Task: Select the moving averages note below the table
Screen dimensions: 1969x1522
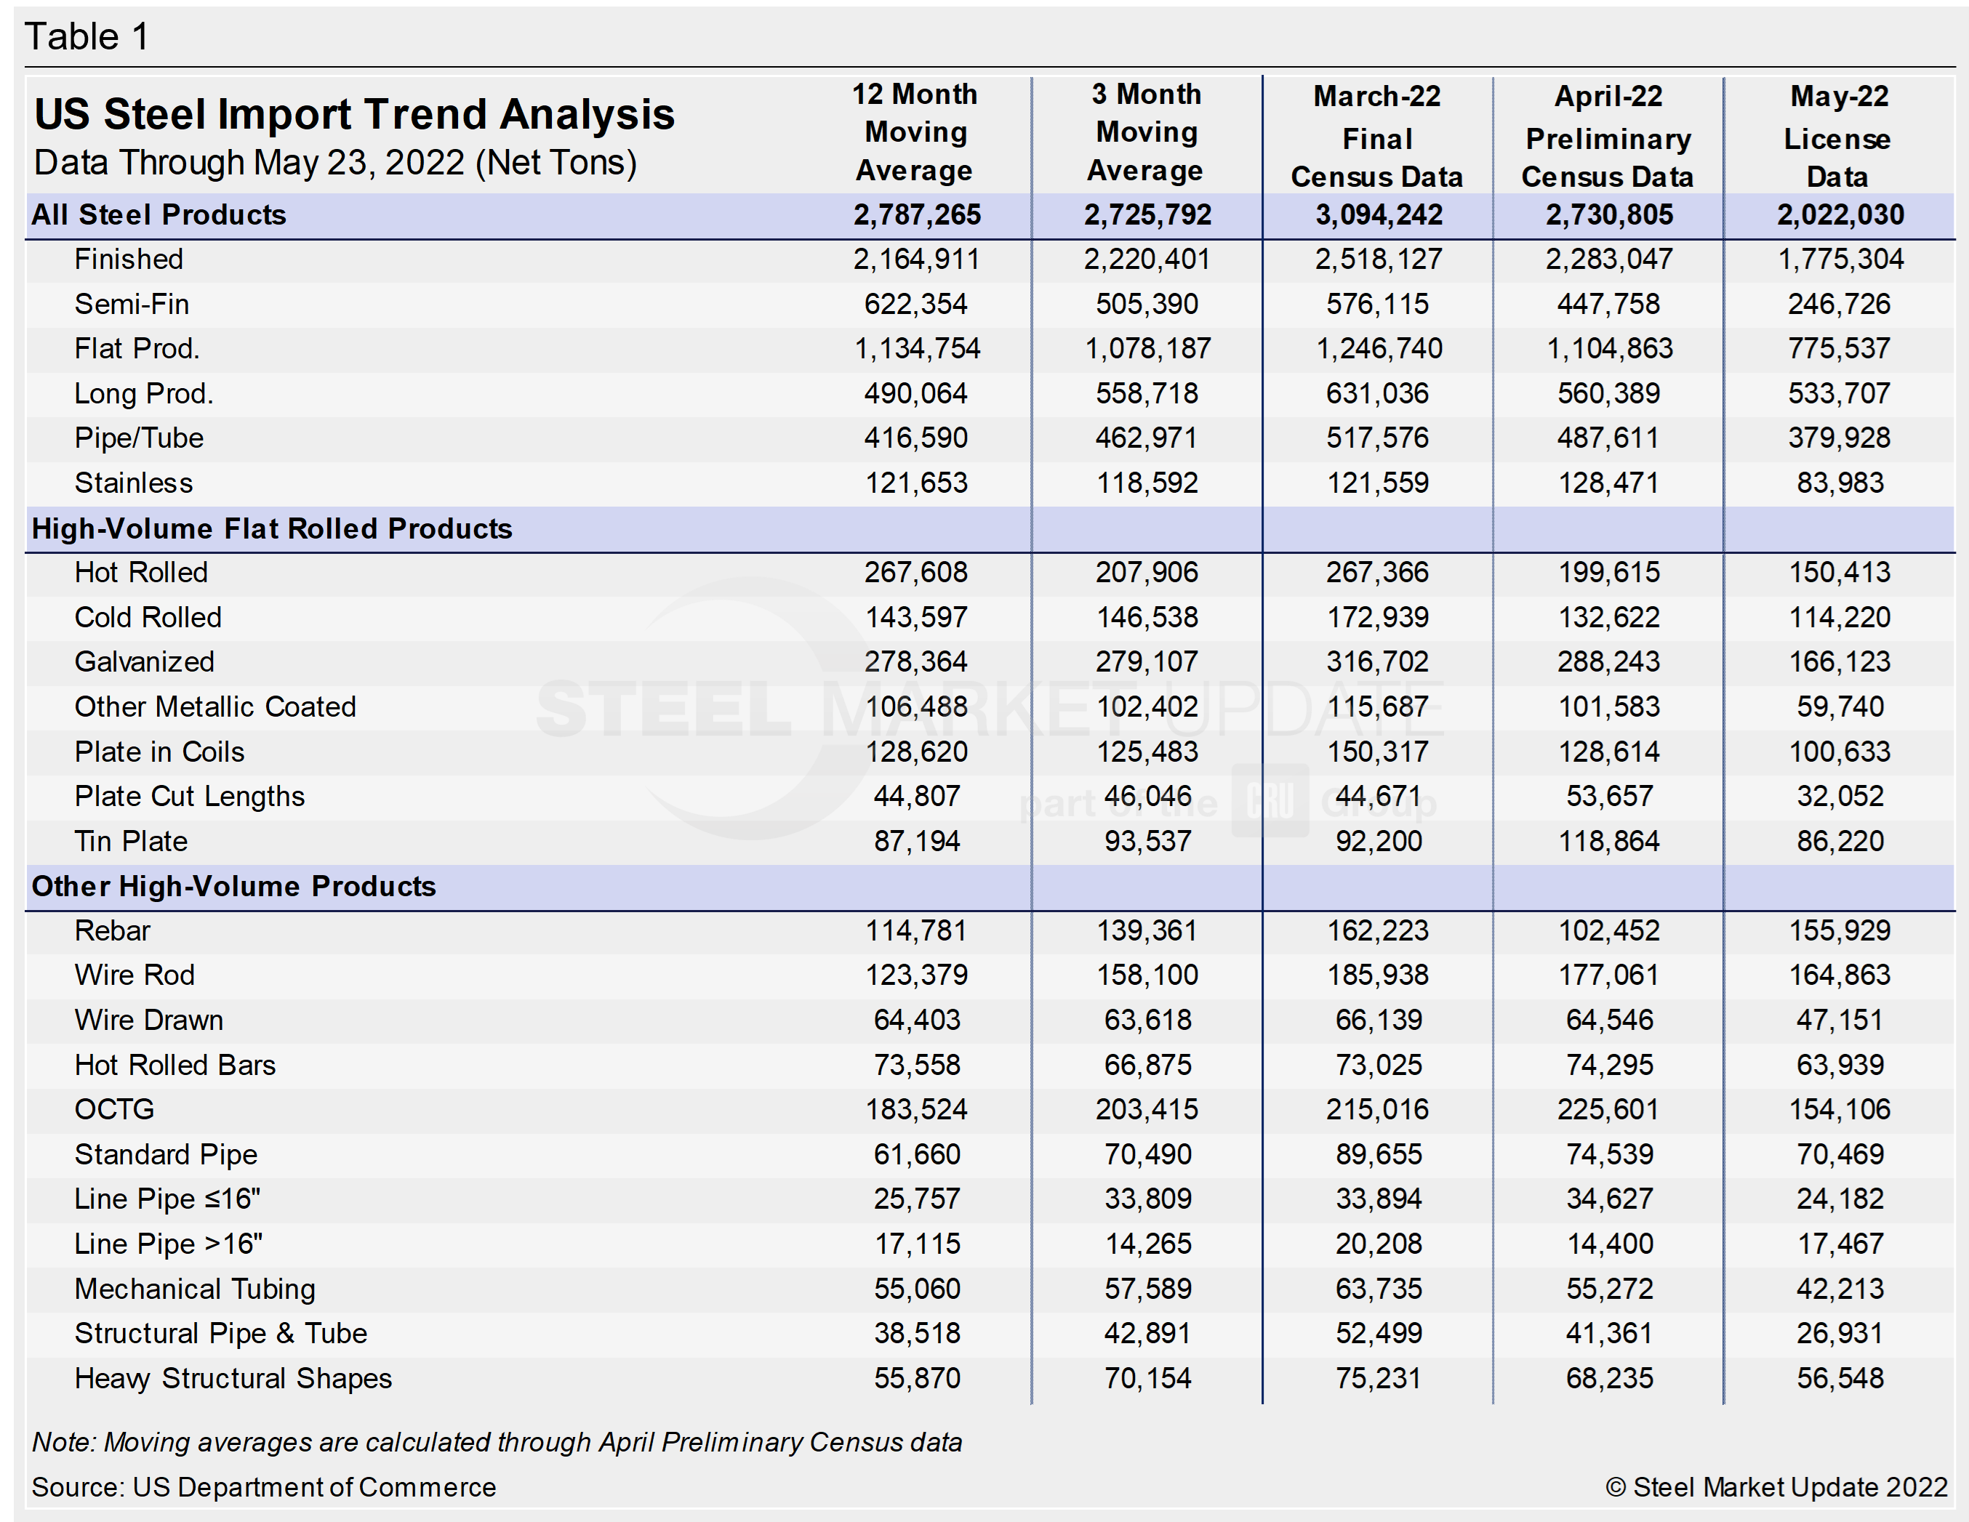Action: click(497, 1443)
